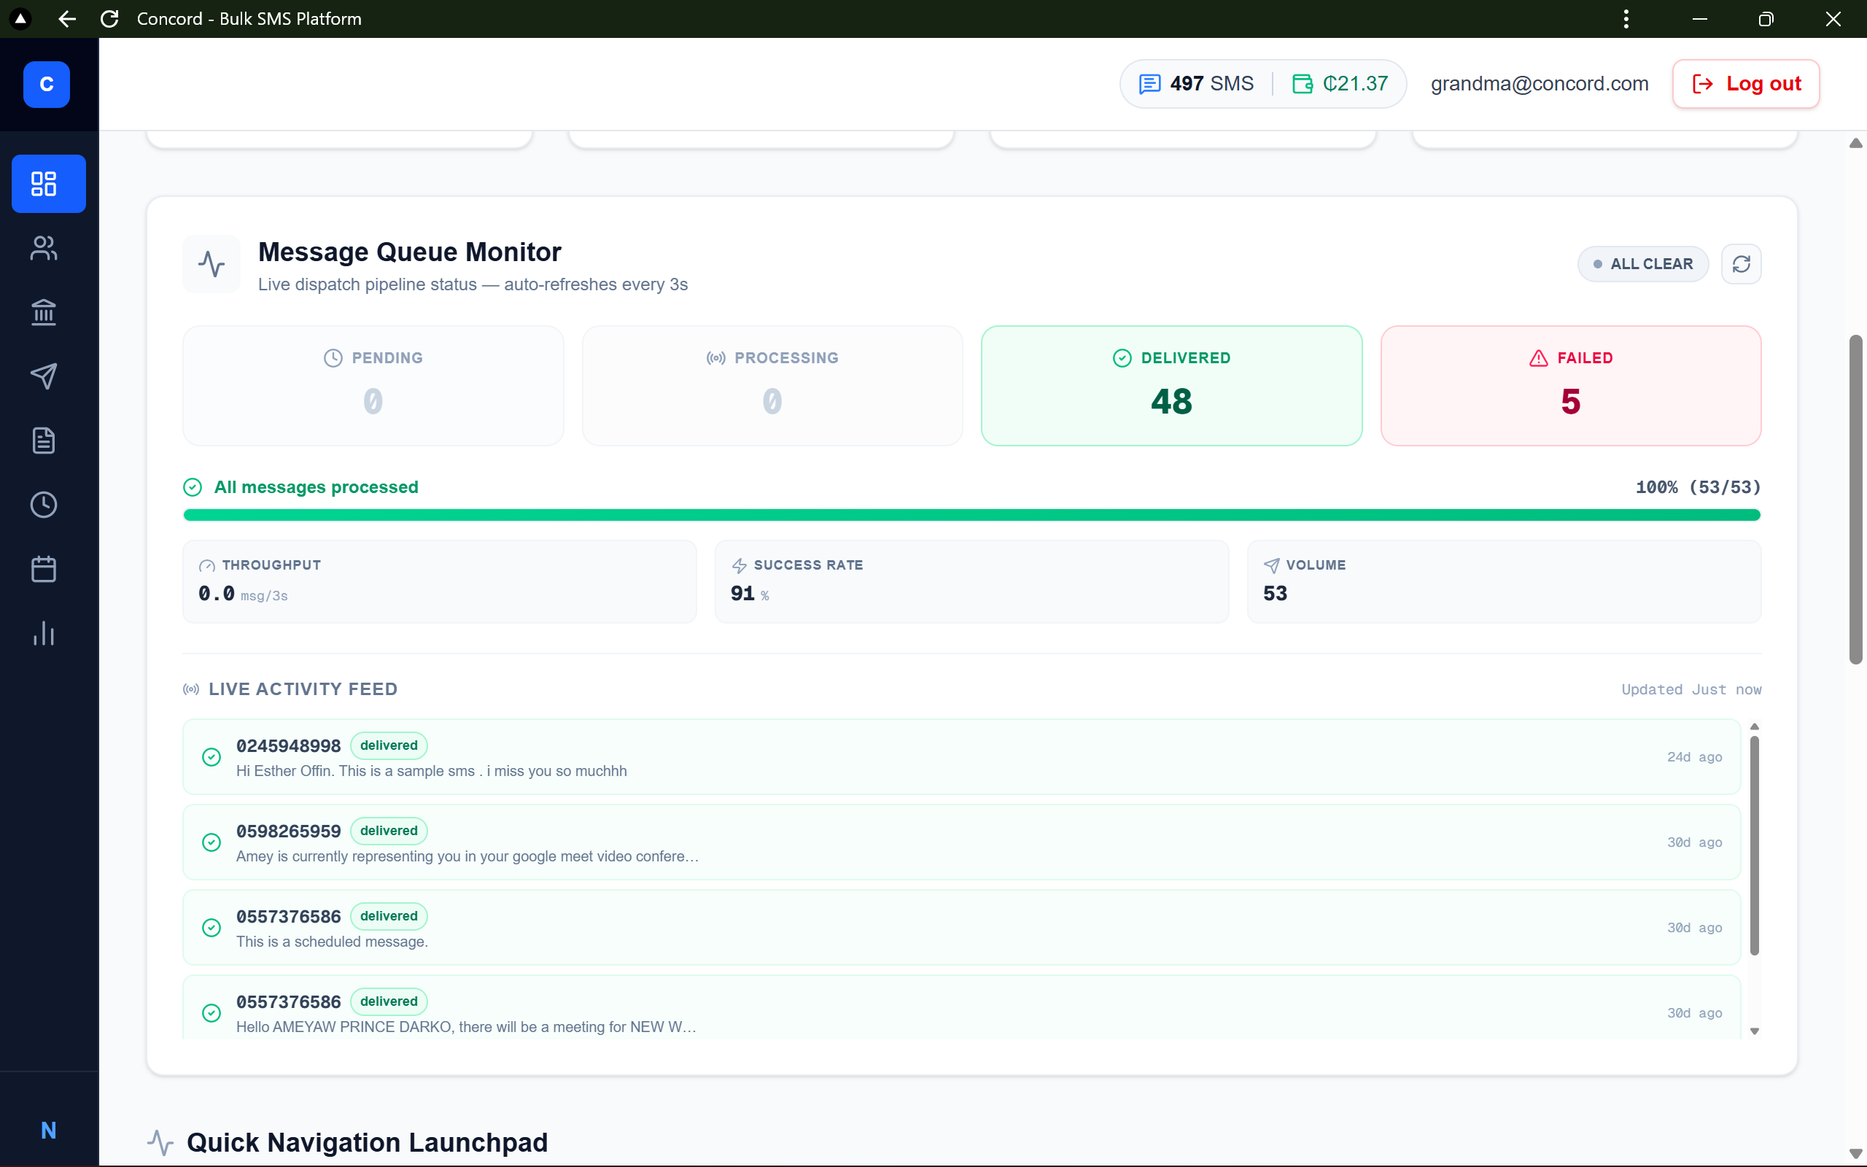Click the page scroll-up arrow
The image size is (1867, 1167).
[x=1856, y=143]
